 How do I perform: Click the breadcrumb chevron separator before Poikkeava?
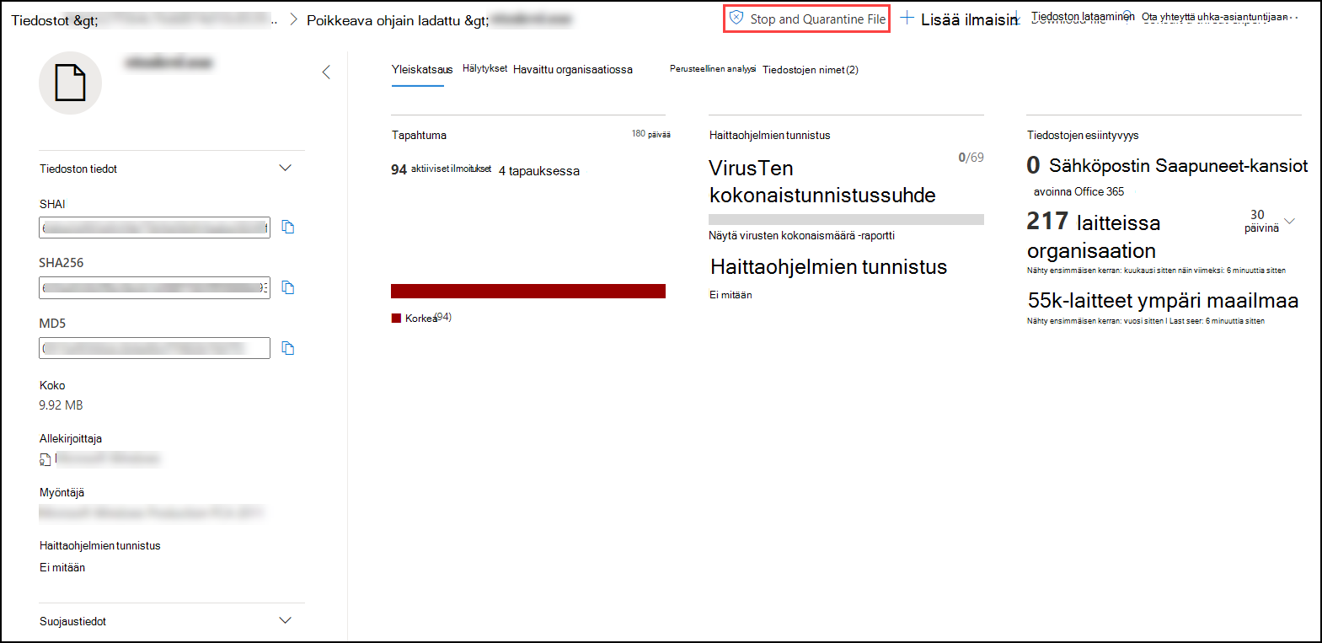(293, 19)
